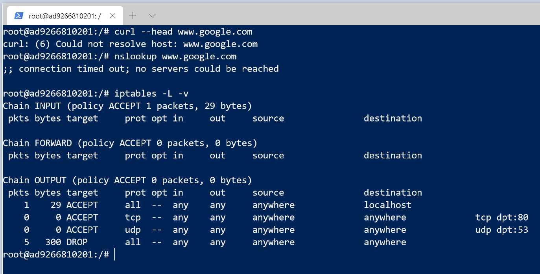
Task: Click the Chain INPUT policy header line
Action: click(x=127, y=106)
